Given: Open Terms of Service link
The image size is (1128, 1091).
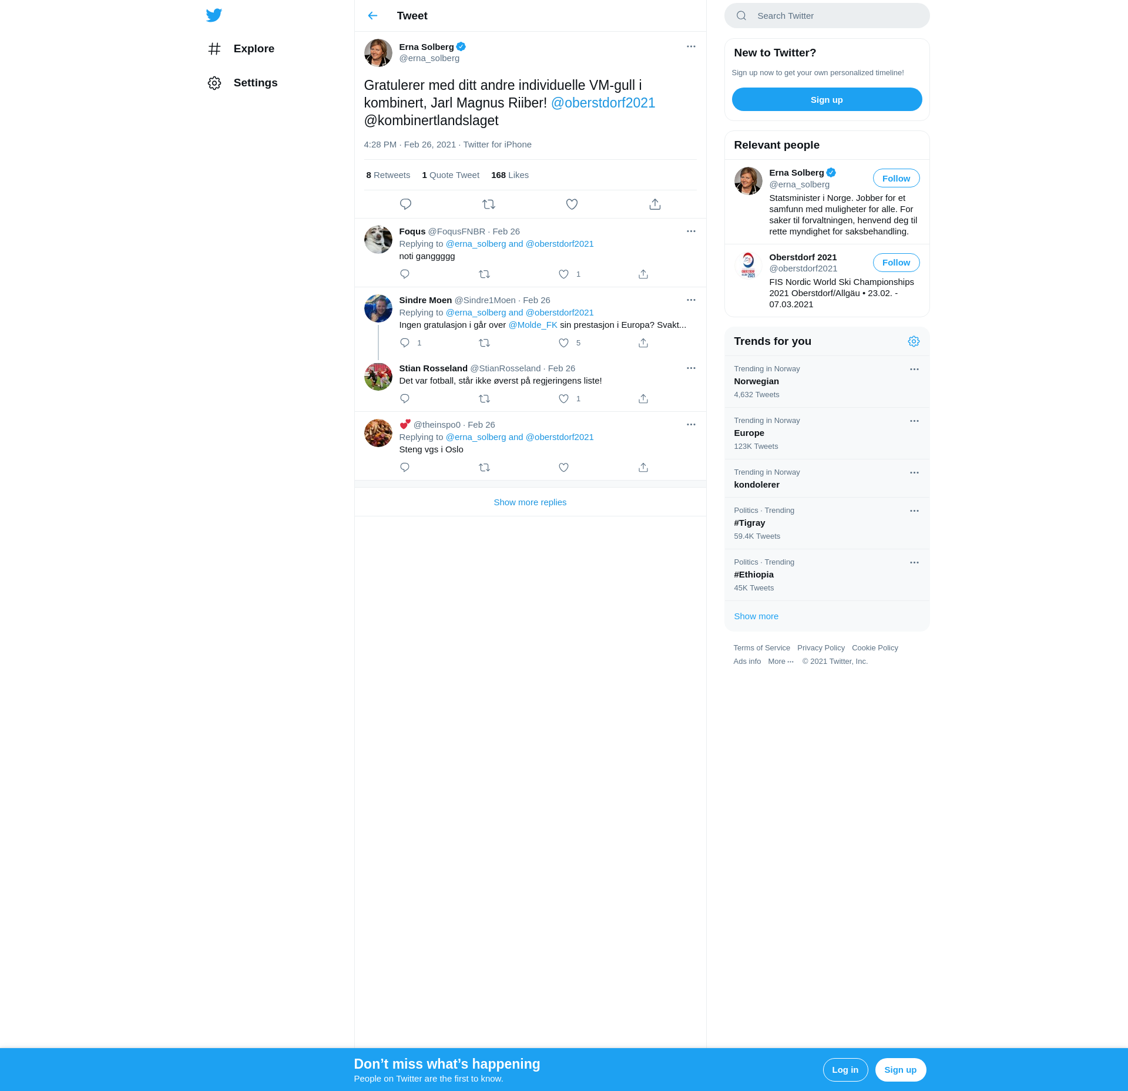Looking at the screenshot, I should point(761,648).
